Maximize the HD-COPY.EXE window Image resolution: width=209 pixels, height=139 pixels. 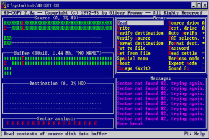pyautogui.click(x=199, y=5)
